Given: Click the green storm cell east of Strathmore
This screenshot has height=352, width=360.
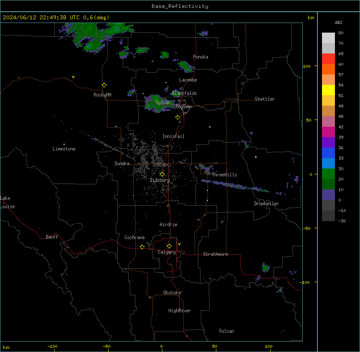Looking at the screenshot, I should click(x=266, y=267).
